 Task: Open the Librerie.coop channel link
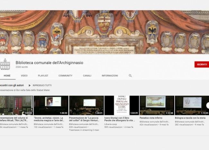[x=111, y=124]
